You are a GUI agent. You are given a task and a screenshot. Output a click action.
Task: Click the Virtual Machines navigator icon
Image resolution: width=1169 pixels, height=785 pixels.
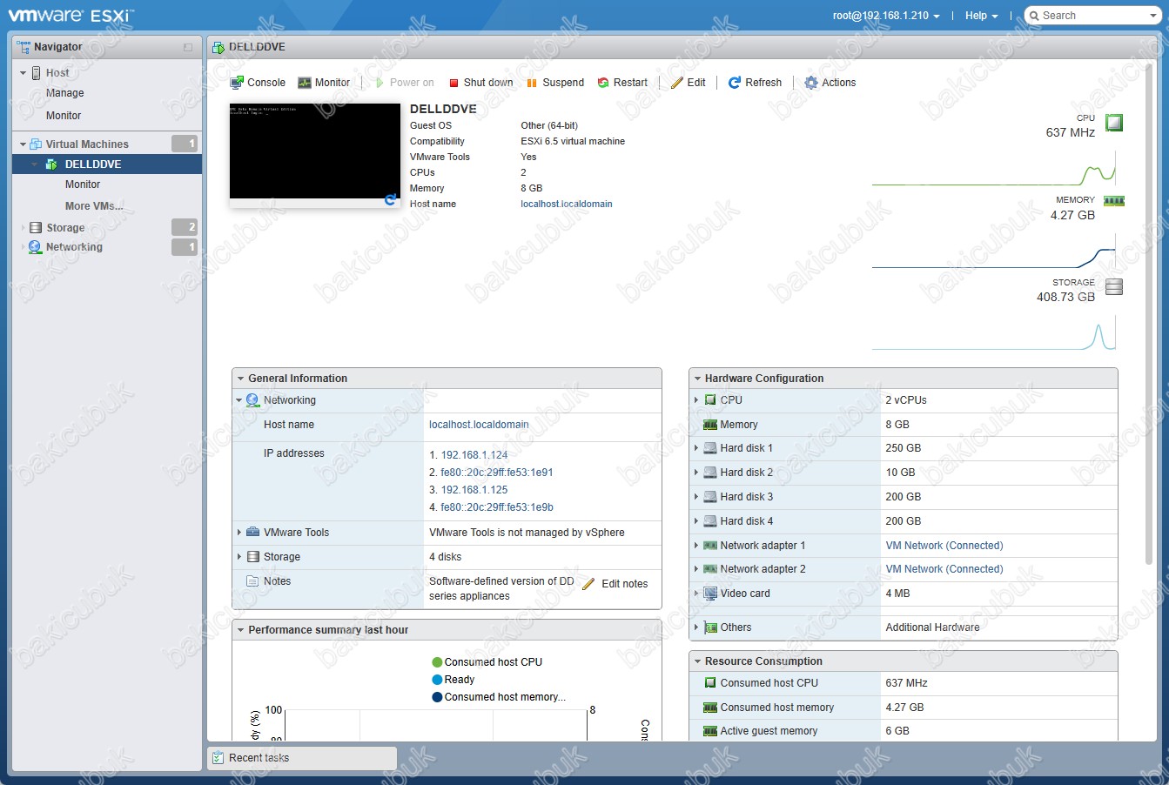point(36,144)
